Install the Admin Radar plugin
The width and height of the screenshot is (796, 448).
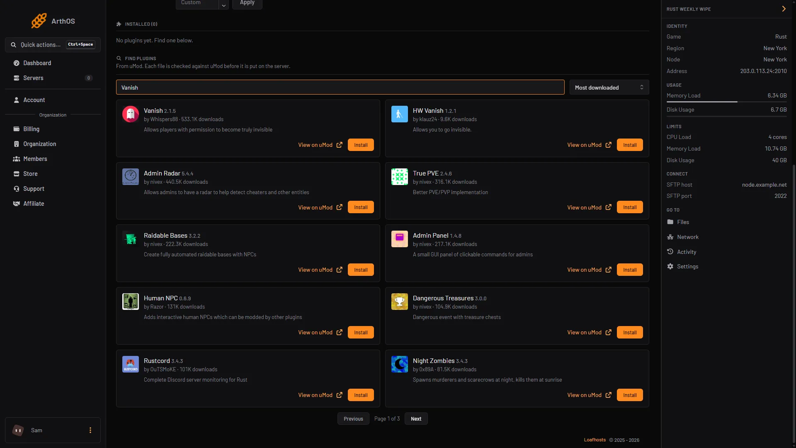(x=361, y=207)
